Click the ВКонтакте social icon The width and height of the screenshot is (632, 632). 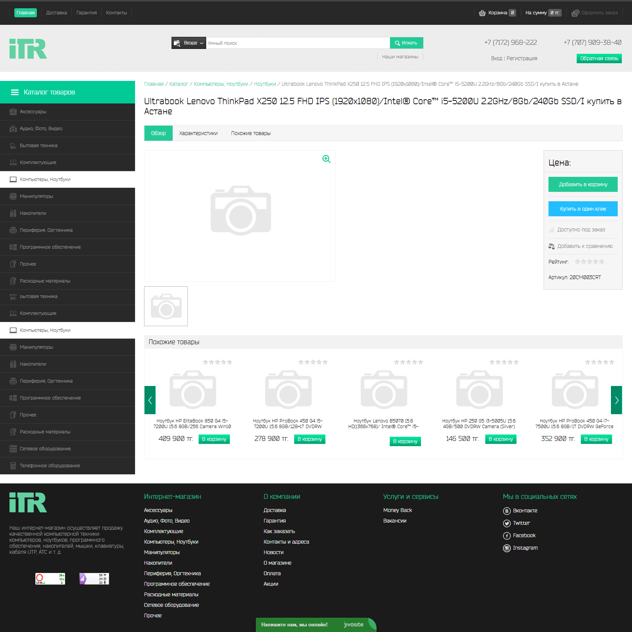click(507, 511)
